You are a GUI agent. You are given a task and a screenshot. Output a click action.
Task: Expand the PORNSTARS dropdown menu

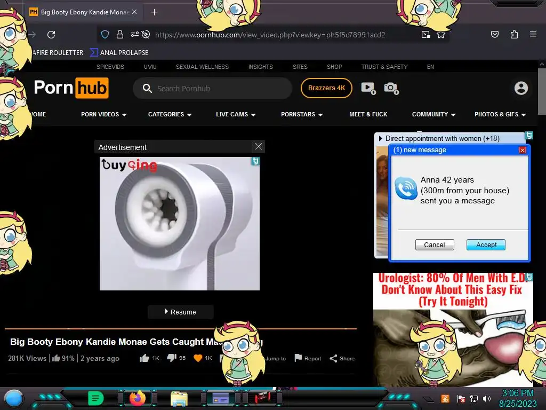coord(302,114)
